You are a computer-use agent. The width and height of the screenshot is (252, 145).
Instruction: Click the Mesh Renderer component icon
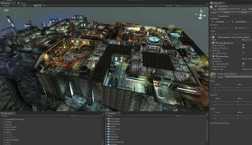213,43
